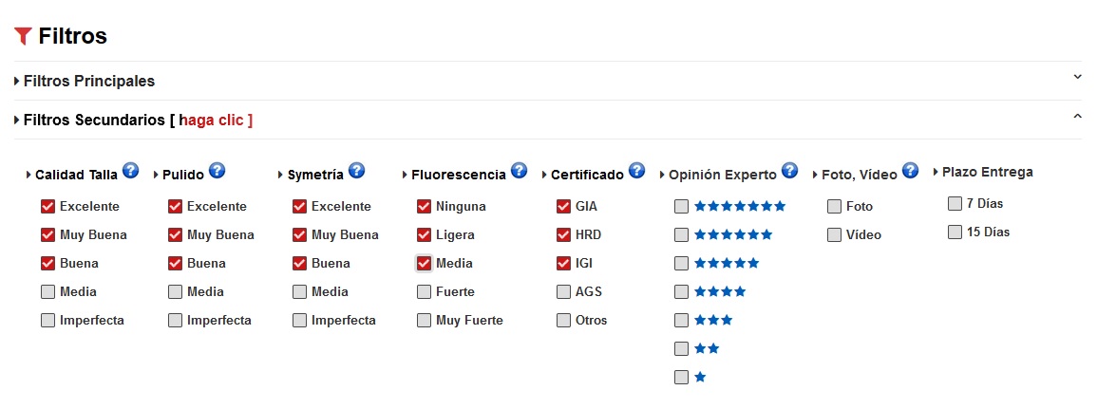The image size is (1097, 409).
Task: Click the Filtros Secundarios header
Action: coord(91,121)
